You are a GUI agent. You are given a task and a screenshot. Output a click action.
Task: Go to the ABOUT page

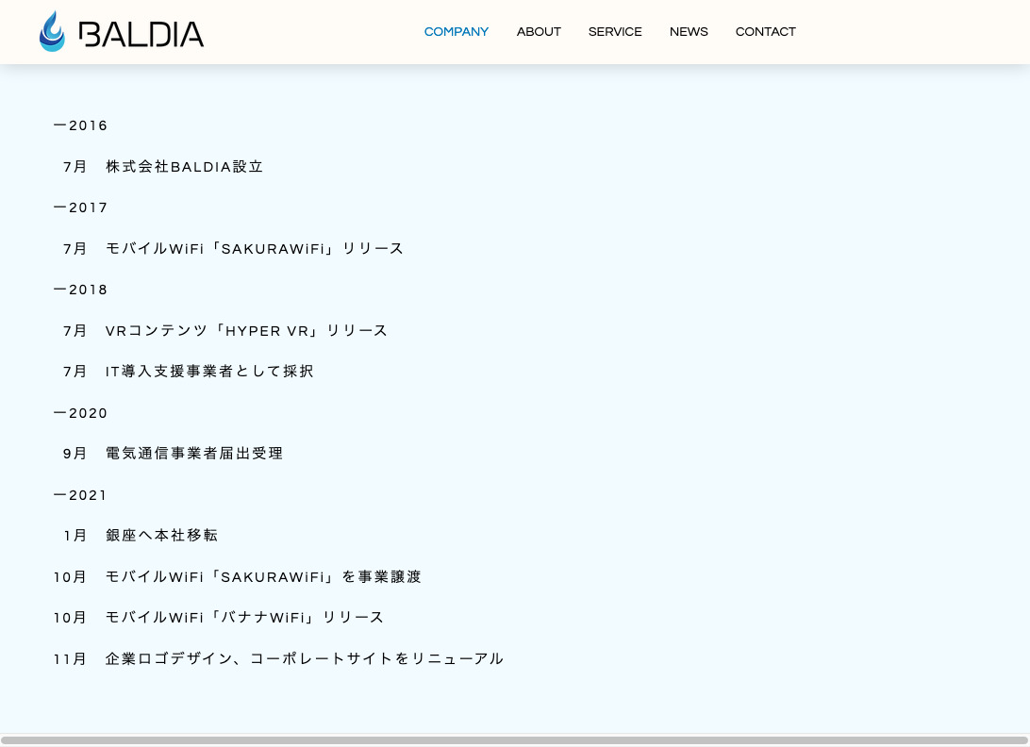pyautogui.click(x=539, y=31)
